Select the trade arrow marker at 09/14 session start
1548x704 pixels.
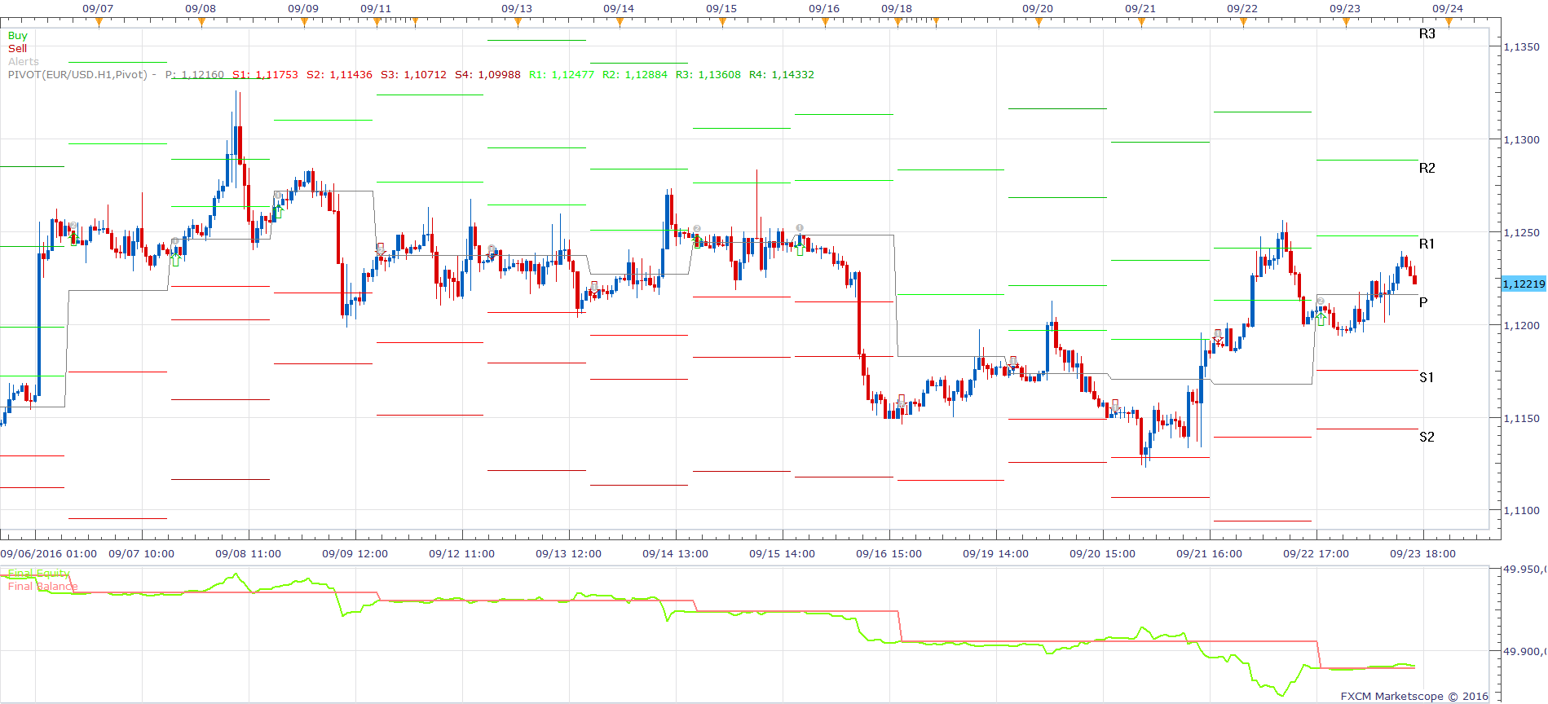pos(594,288)
